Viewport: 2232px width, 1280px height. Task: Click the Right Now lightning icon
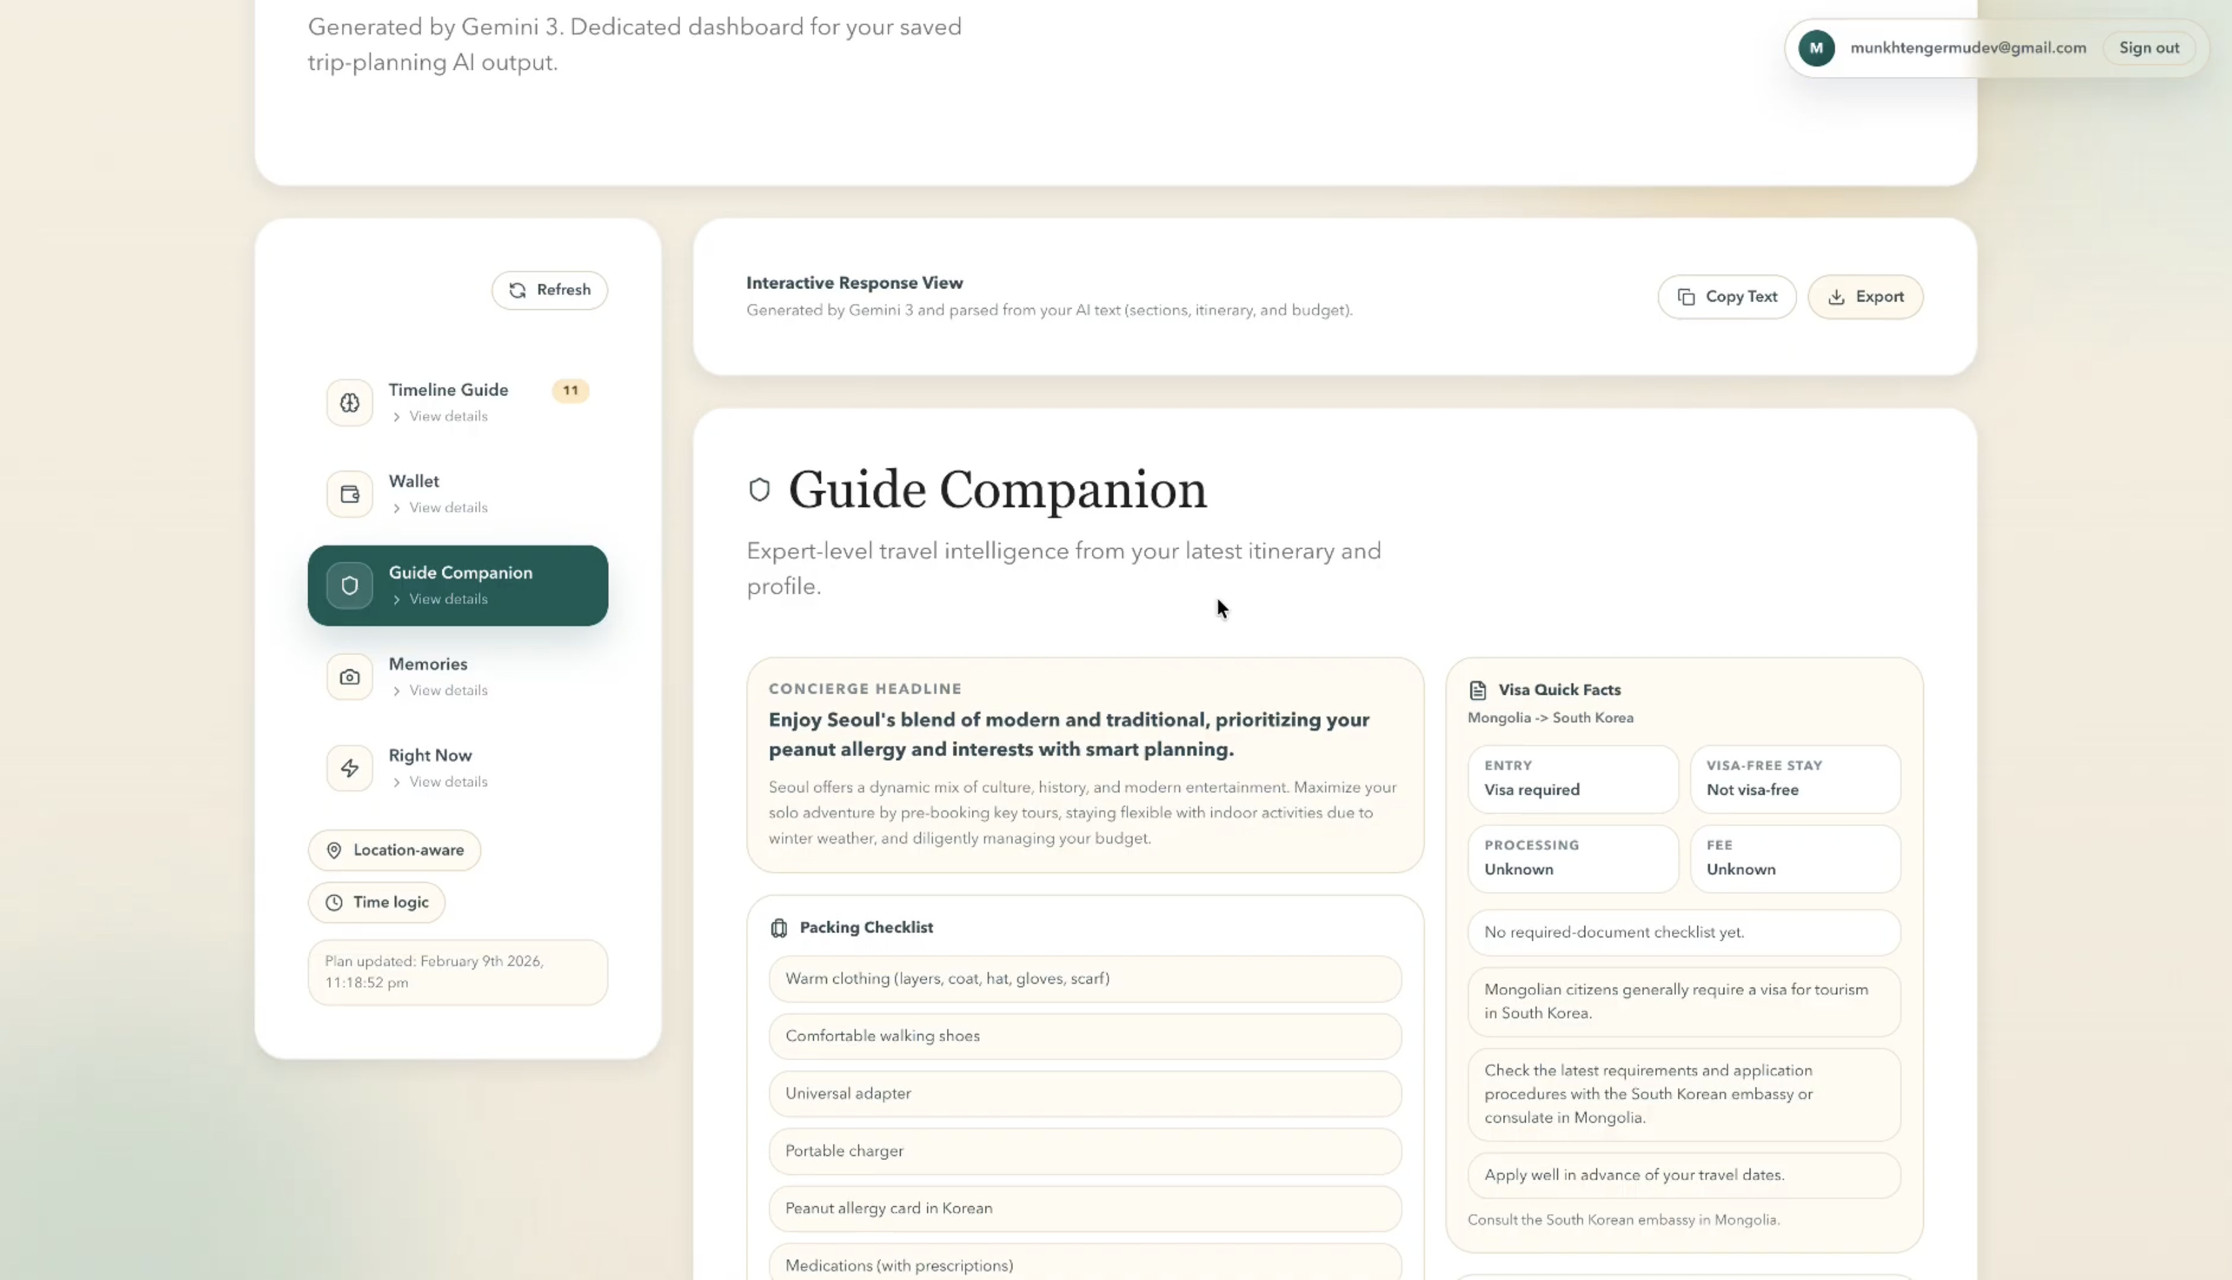coord(349,769)
